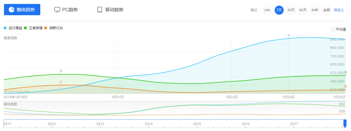Click the orange B marker at chart right
The image size is (351, 131).
tap(345, 86)
